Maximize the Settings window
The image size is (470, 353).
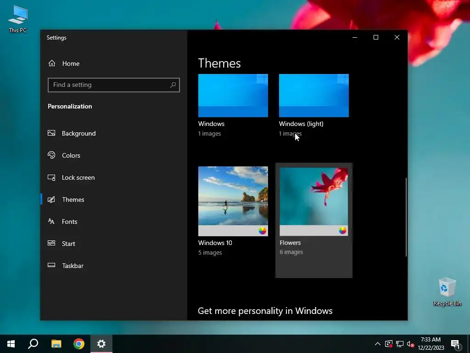pyautogui.click(x=376, y=37)
